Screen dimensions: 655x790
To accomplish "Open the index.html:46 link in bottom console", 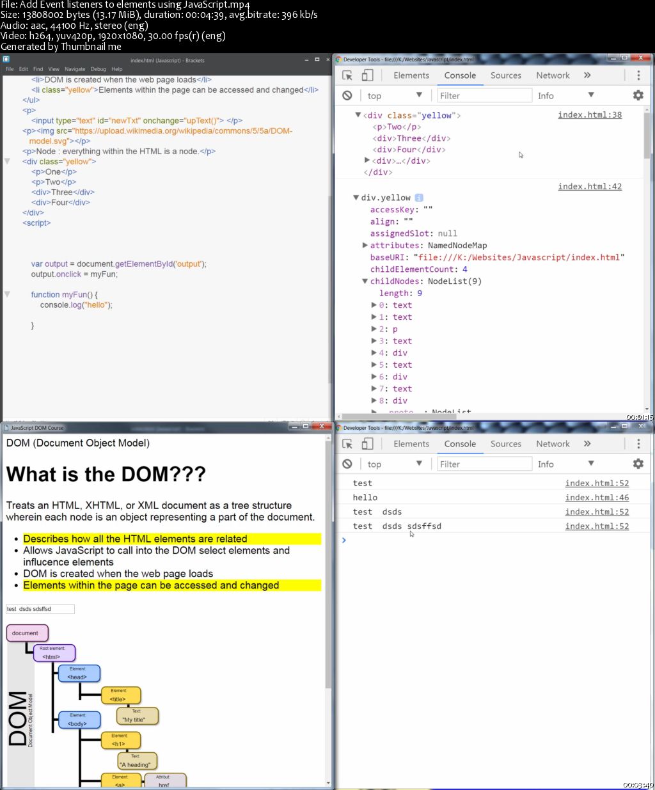I will pyautogui.click(x=597, y=497).
